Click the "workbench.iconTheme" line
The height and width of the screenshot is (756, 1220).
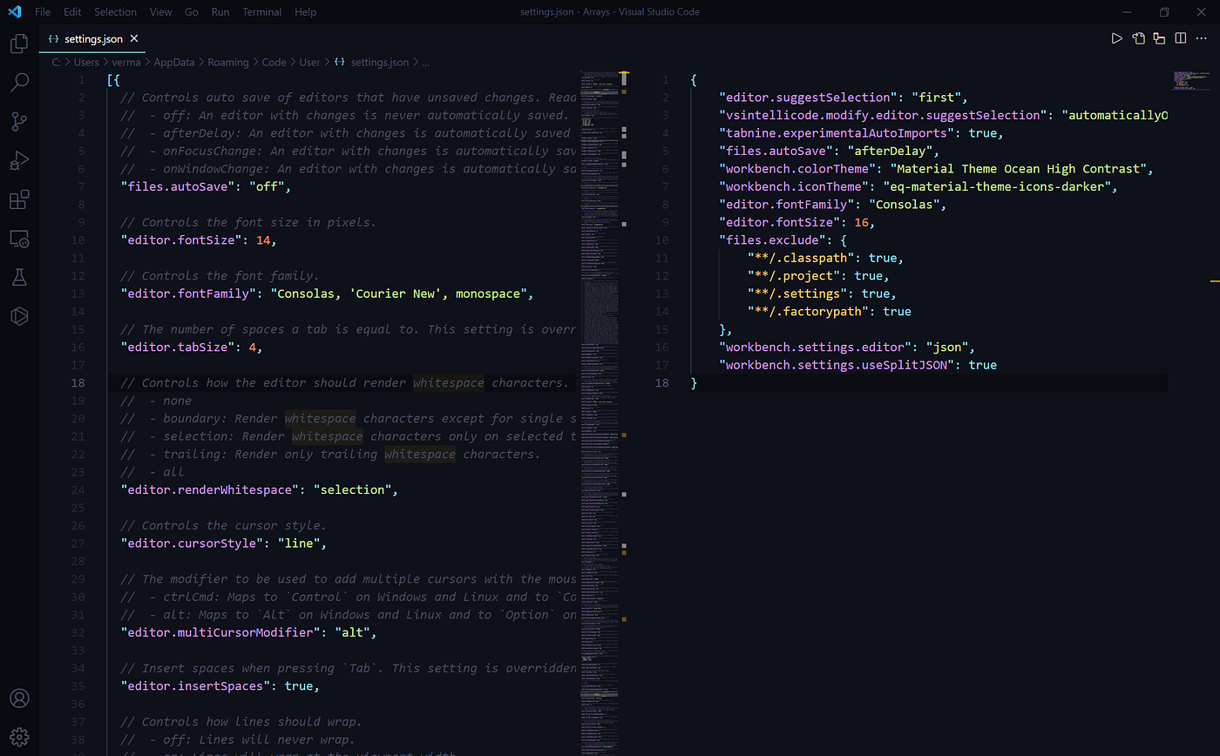(918, 186)
